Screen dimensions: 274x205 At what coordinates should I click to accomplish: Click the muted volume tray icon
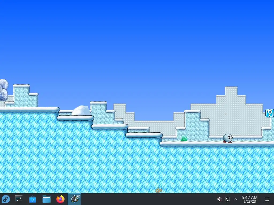(x=220, y=199)
